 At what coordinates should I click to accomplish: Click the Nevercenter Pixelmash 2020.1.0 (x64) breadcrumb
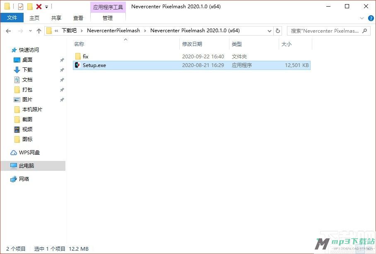click(195, 31)
